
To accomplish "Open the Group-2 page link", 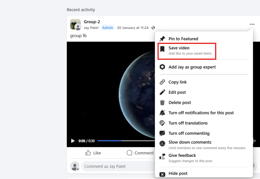I will click(92, 22).
